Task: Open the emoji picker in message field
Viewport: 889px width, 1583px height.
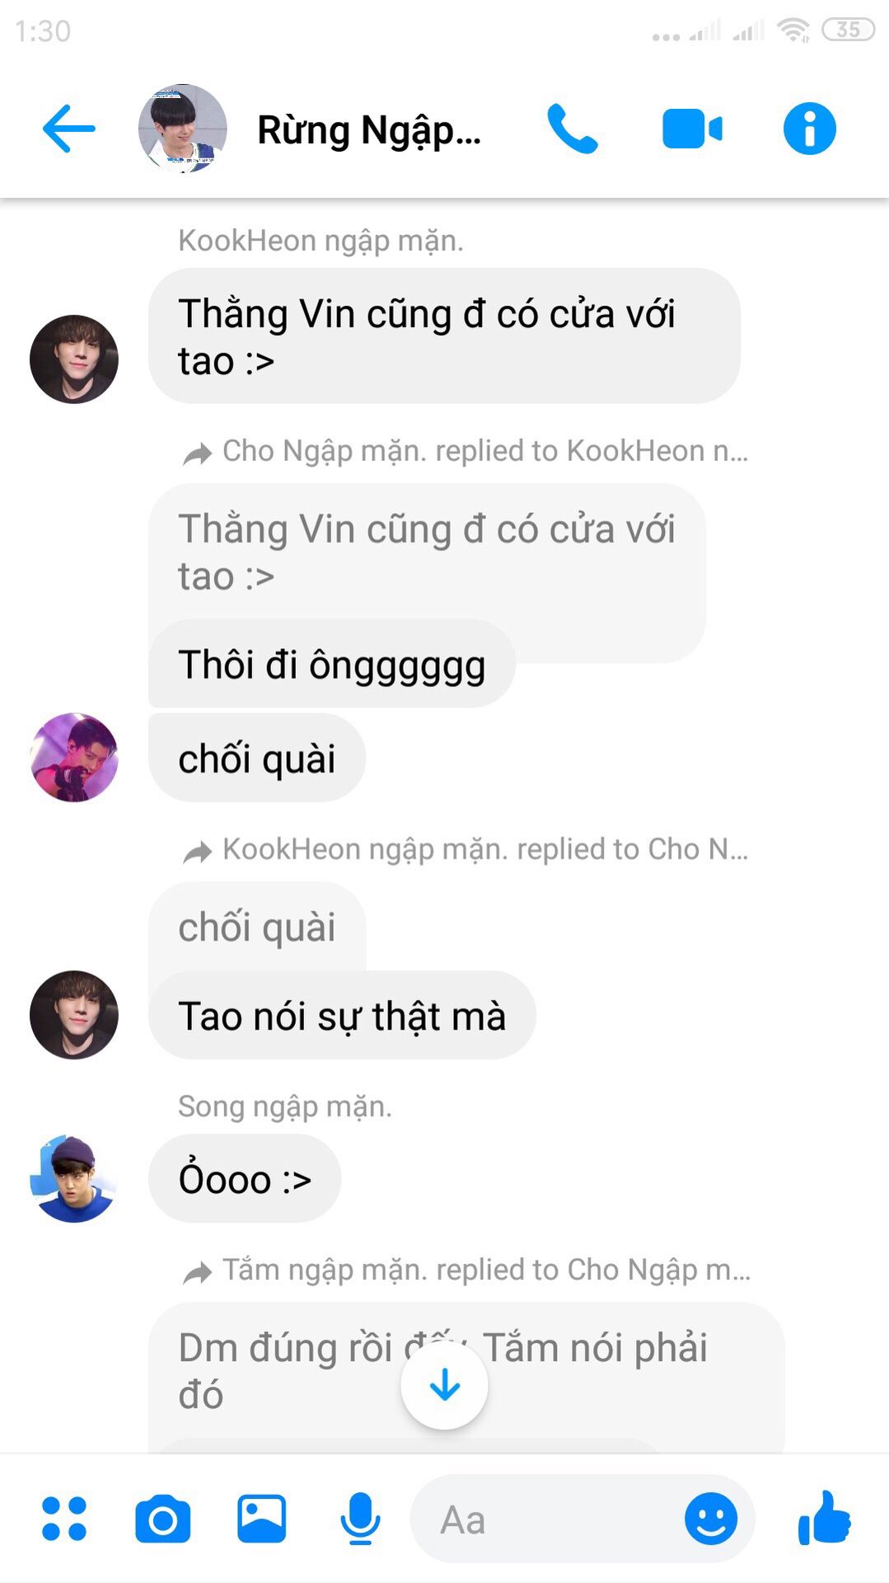Action: click(711, 1518)
